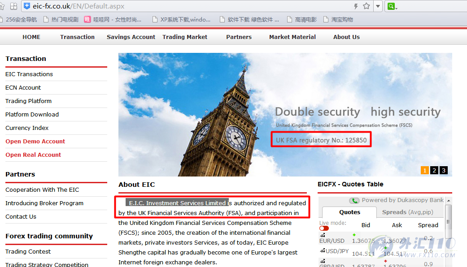Open the 256安全导航 bookmark

click(18, 20)
